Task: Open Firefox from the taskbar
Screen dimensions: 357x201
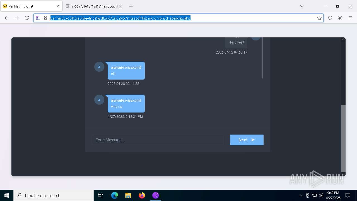Action: pos(142,195)
